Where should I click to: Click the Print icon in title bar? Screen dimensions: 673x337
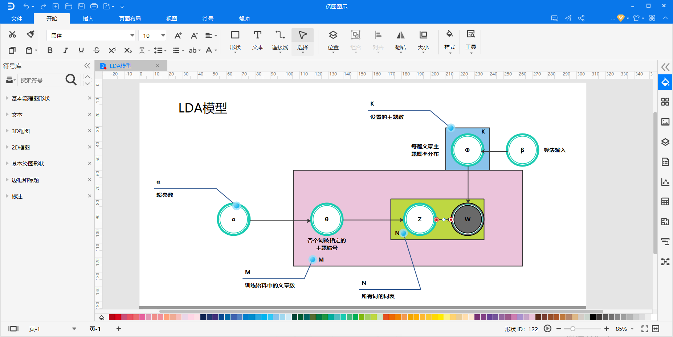click(x=94, y=6)
